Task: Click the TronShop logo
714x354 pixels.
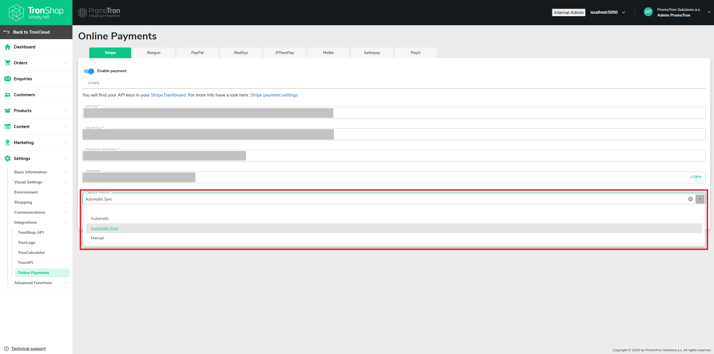Action: [x=36, y=12]
